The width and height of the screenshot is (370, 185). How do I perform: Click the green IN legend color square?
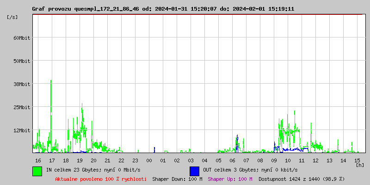click(x=37, y=171)
